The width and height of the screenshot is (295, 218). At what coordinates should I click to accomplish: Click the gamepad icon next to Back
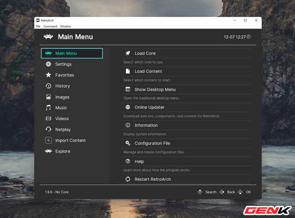coord(222,192)
